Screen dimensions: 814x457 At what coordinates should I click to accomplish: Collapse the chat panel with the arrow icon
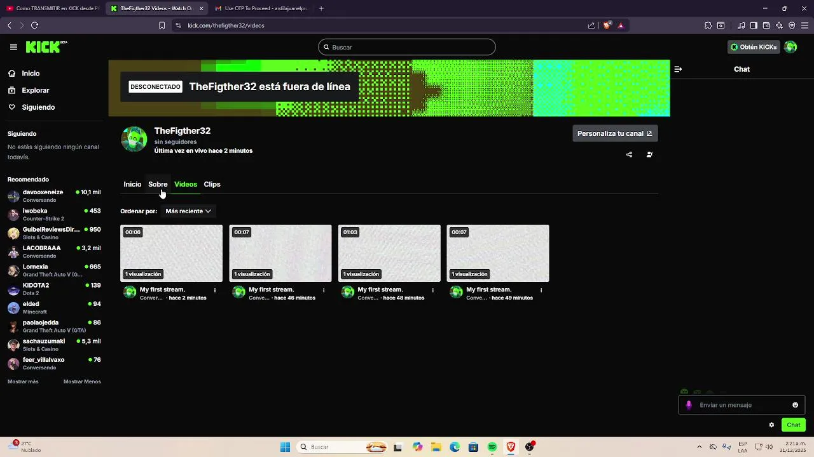(x=678, y=69)
